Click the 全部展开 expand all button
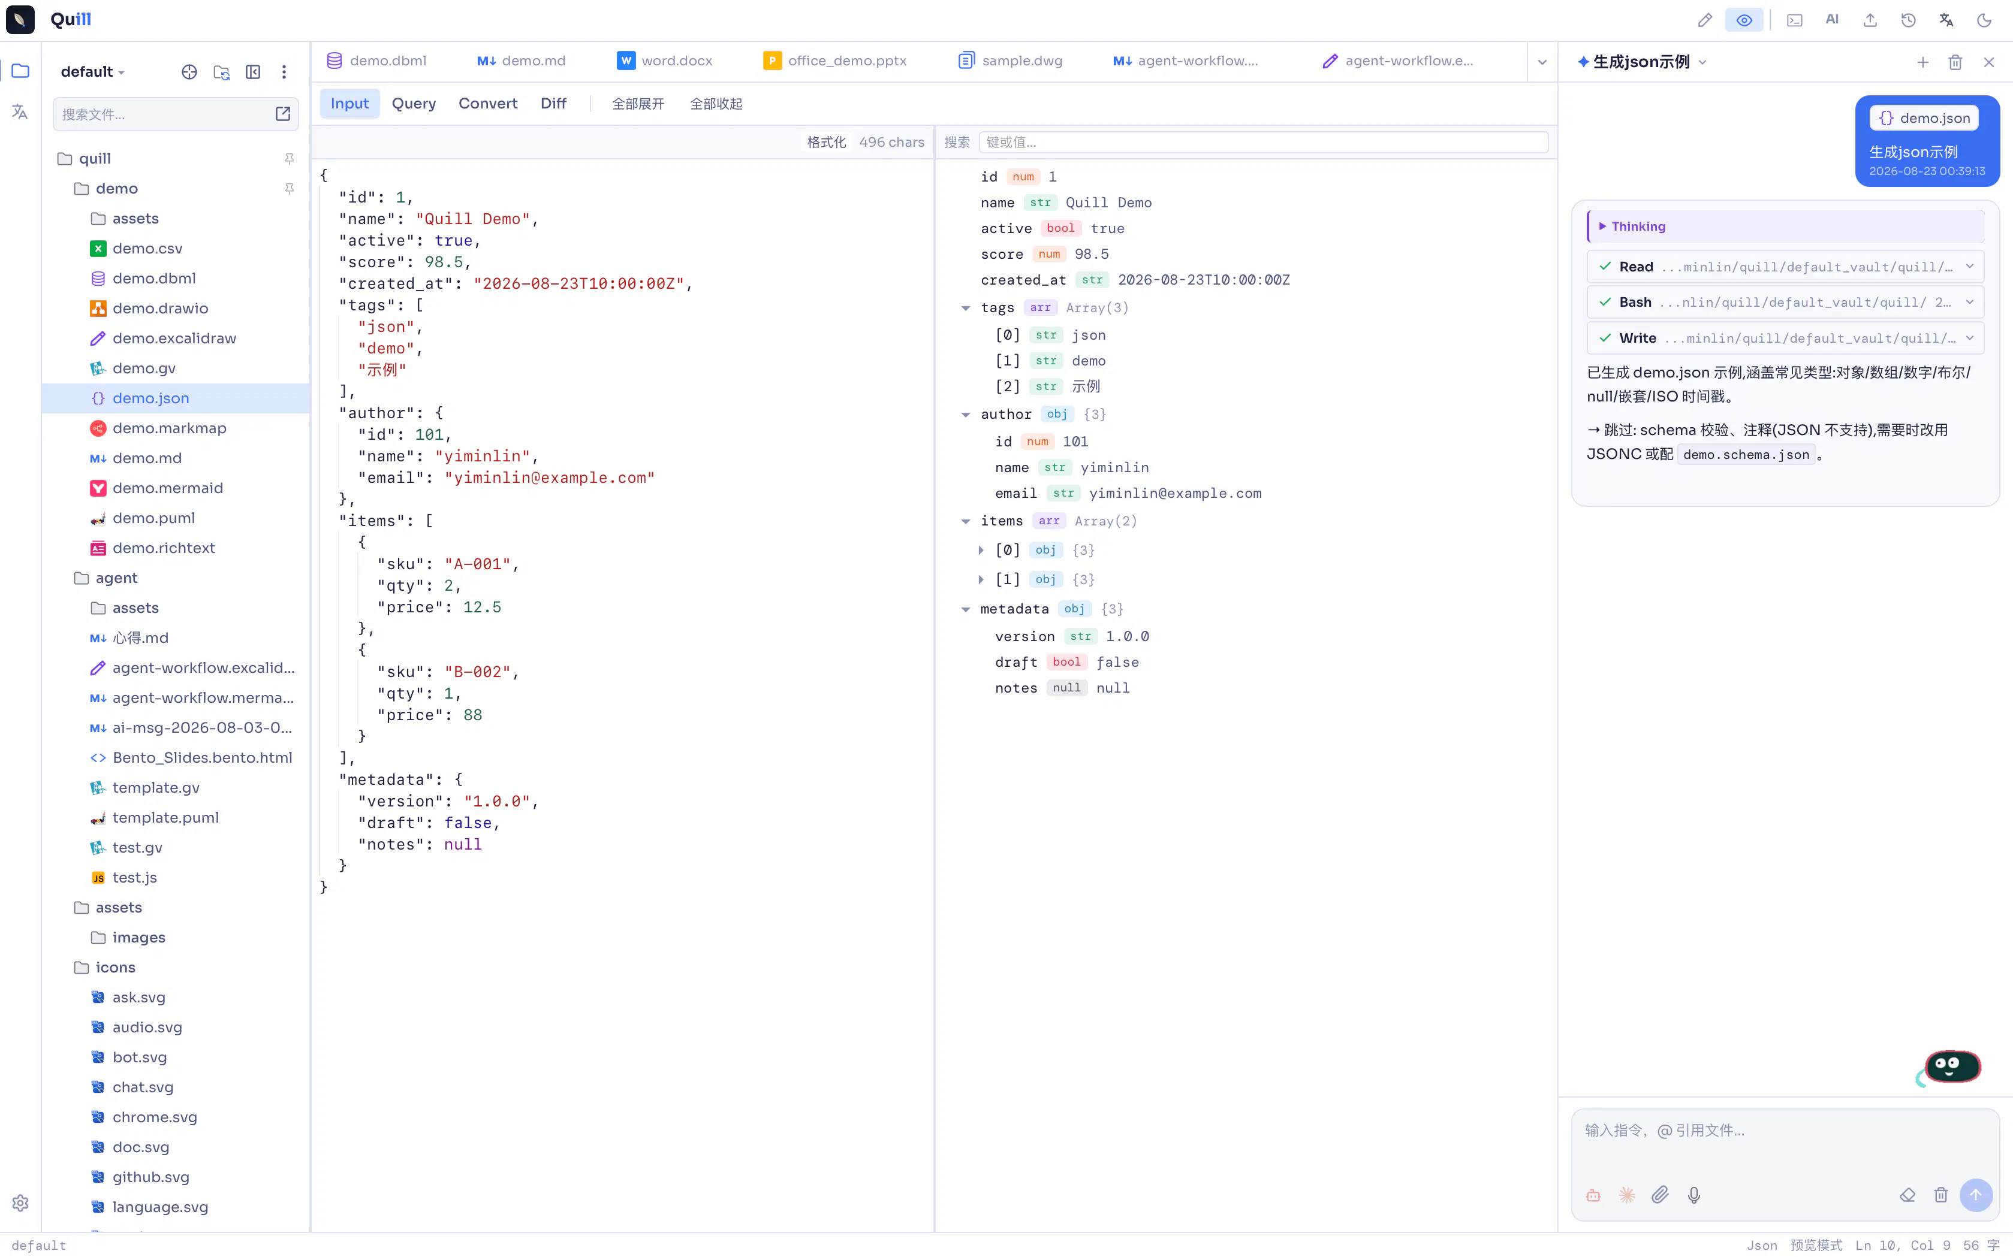2013x1257 pixels. click(x=638, y=104)
